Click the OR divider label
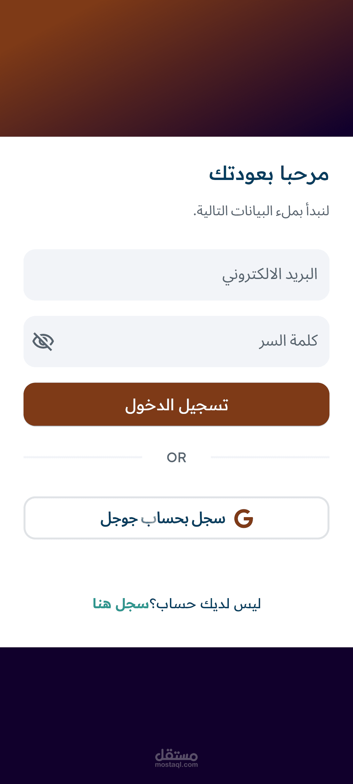Viewport: 353px width, 784px height. [x=176, y=457]
